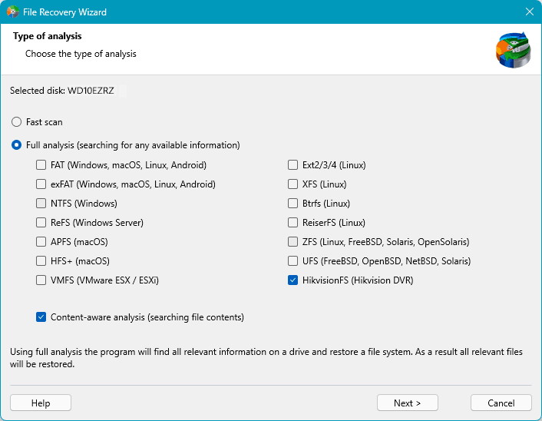Select the Fast scan radio button
This screenshot has height=421, width=542.
pyautogui.click(x=16, y=122)
